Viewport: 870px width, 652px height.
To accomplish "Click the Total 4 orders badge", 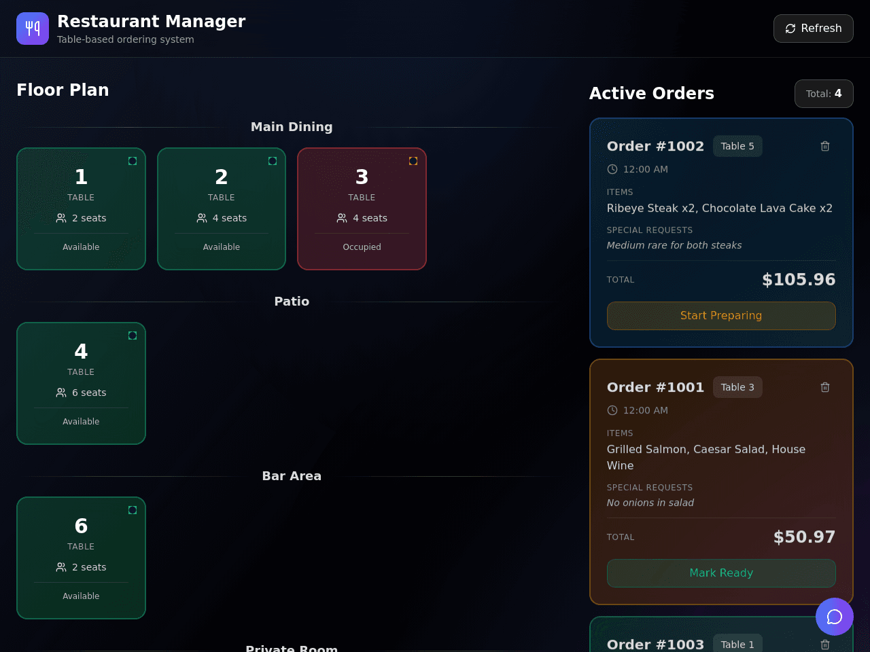I will tap(824, 94).
